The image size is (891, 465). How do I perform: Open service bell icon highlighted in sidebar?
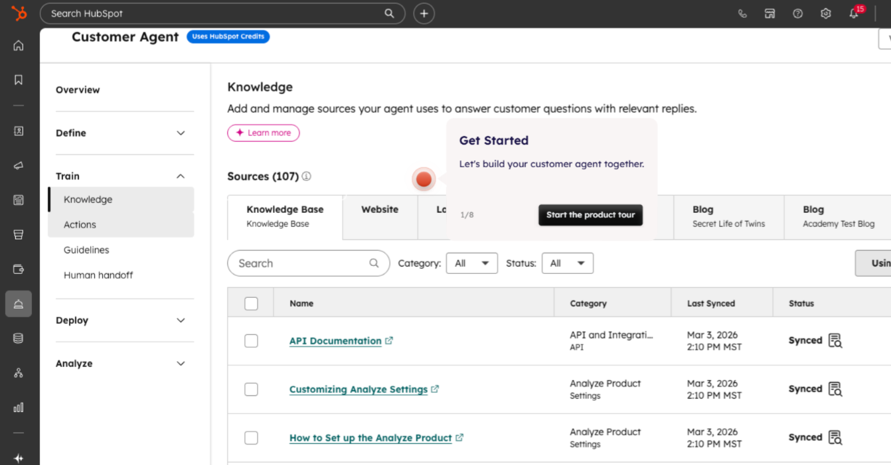[19, 304]
